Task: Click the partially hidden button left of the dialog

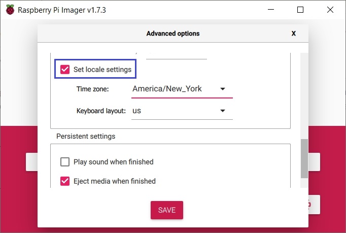Action: click(31, 162)
